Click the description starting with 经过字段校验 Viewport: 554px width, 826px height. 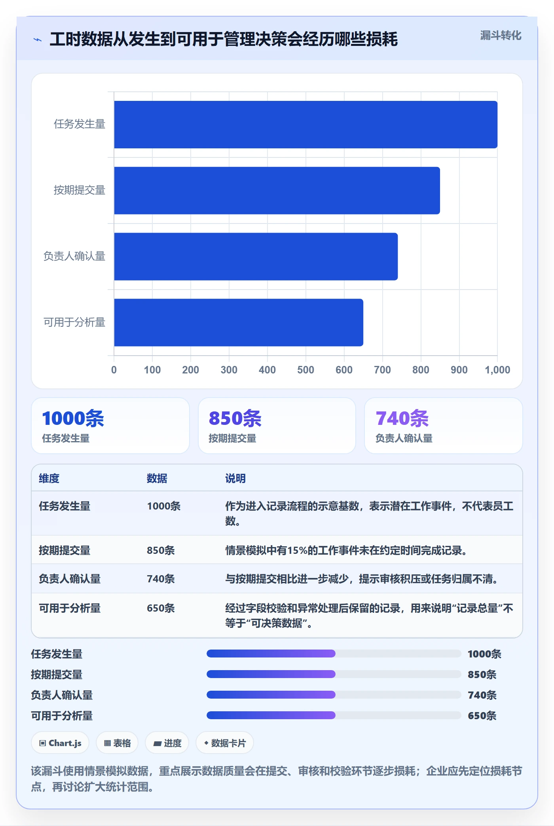click(369, 616)
